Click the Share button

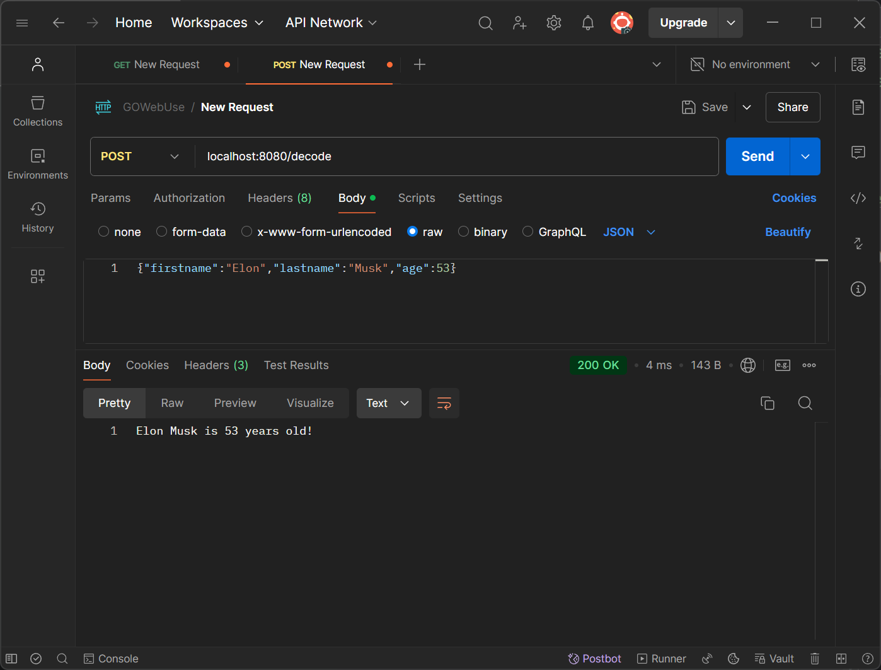click(793, 107)
